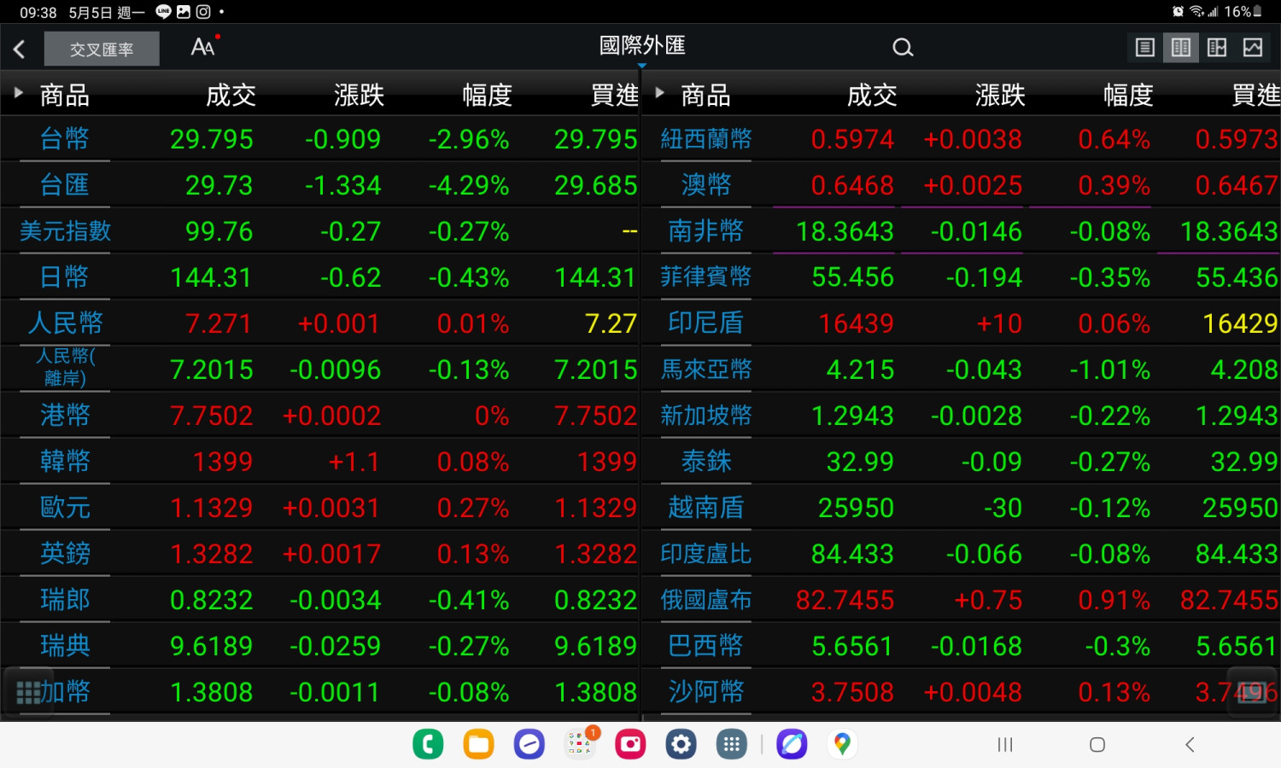Image resolution: width=1281 pixels, height=768 pixels.
Task: Select the 歐元 currency row
Action: coord(64,507)
